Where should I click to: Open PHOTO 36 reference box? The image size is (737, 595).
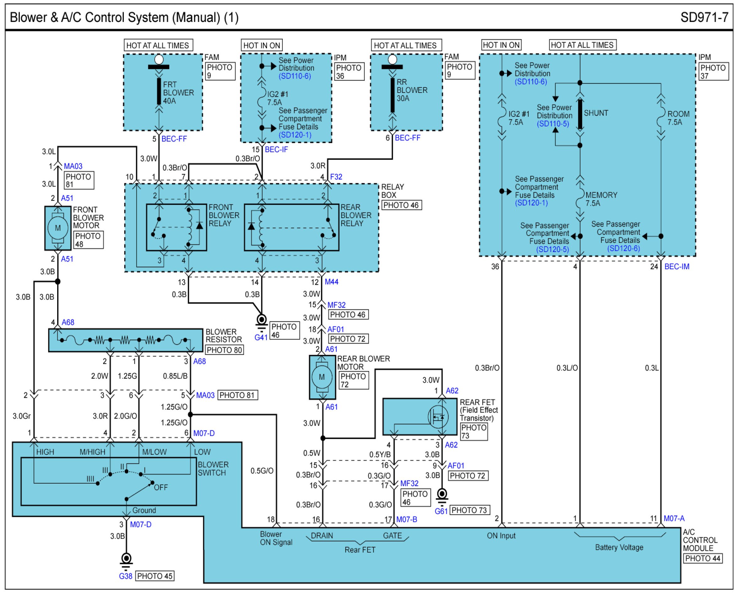tap(349, 72)
